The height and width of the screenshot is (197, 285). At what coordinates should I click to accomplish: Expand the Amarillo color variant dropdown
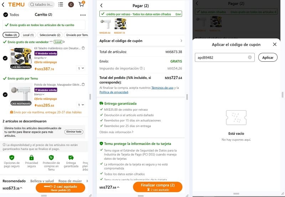40,58
